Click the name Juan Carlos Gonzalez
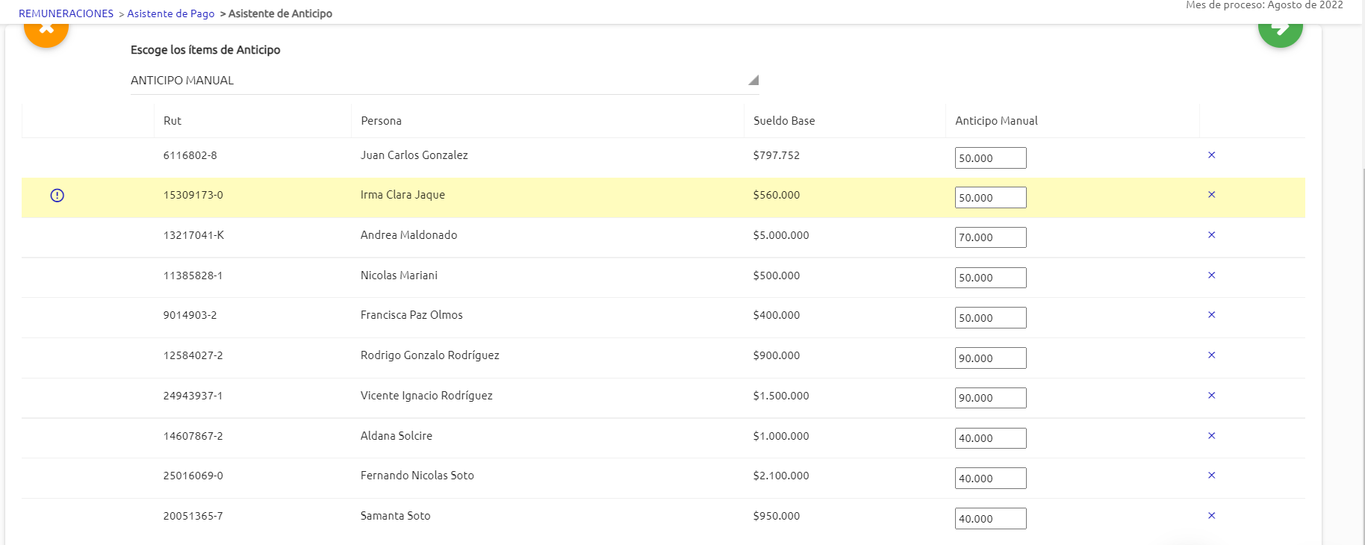The image size is (1365, 545). (x=414, y=155)
